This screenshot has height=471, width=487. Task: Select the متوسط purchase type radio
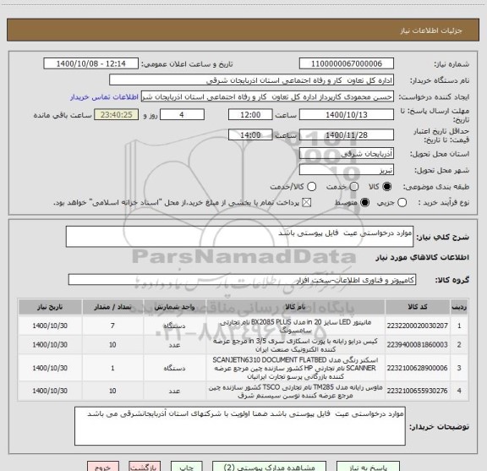tap(364, 203)
